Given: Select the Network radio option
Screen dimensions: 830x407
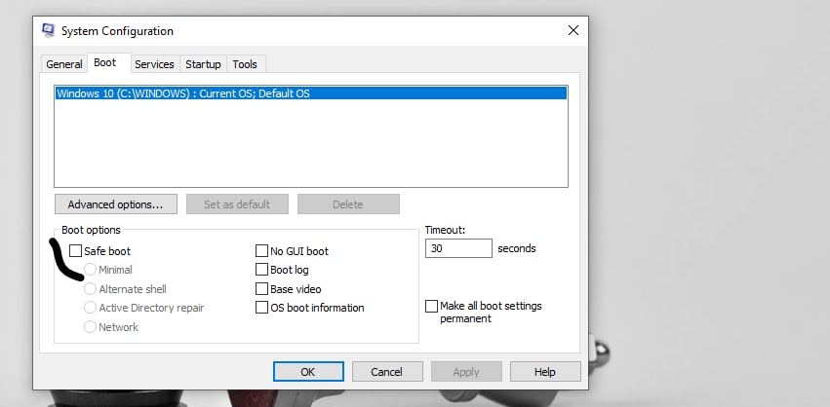Looking at the screenshot, I should click(x=90, y=326).
